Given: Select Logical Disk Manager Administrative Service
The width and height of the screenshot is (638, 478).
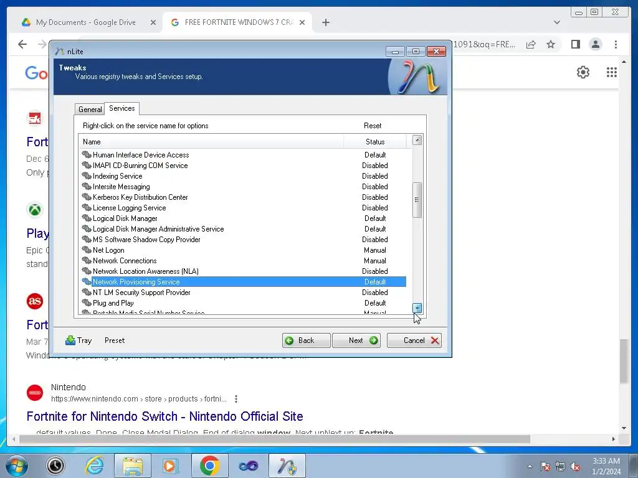Looking at the screenshot, I should click(x=244, y=229).
